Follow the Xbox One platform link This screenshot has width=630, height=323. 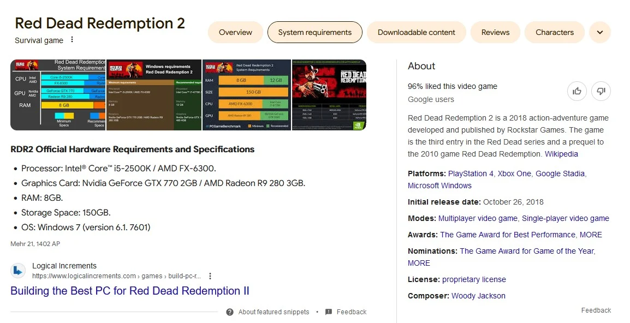pyautogui.click(x=514, y=174)
